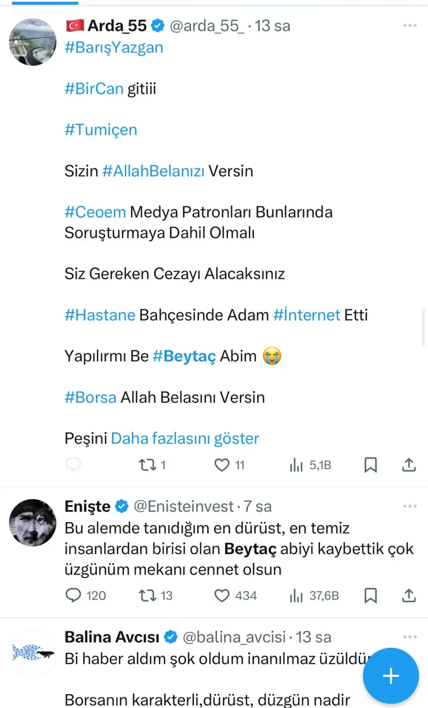Open the #Beytaç hashtag link

coord(184,356)
